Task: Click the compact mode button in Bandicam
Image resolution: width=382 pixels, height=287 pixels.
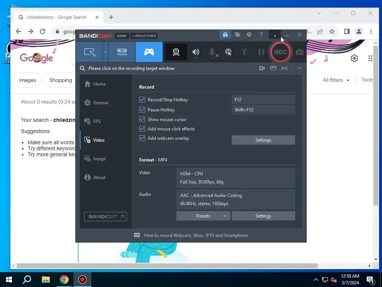Action: [x=275, y=35]
